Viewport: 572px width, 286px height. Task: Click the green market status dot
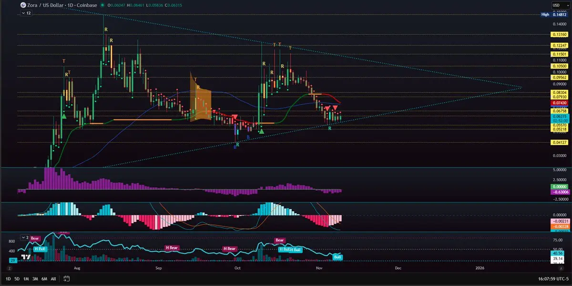(x=102, y=5)
